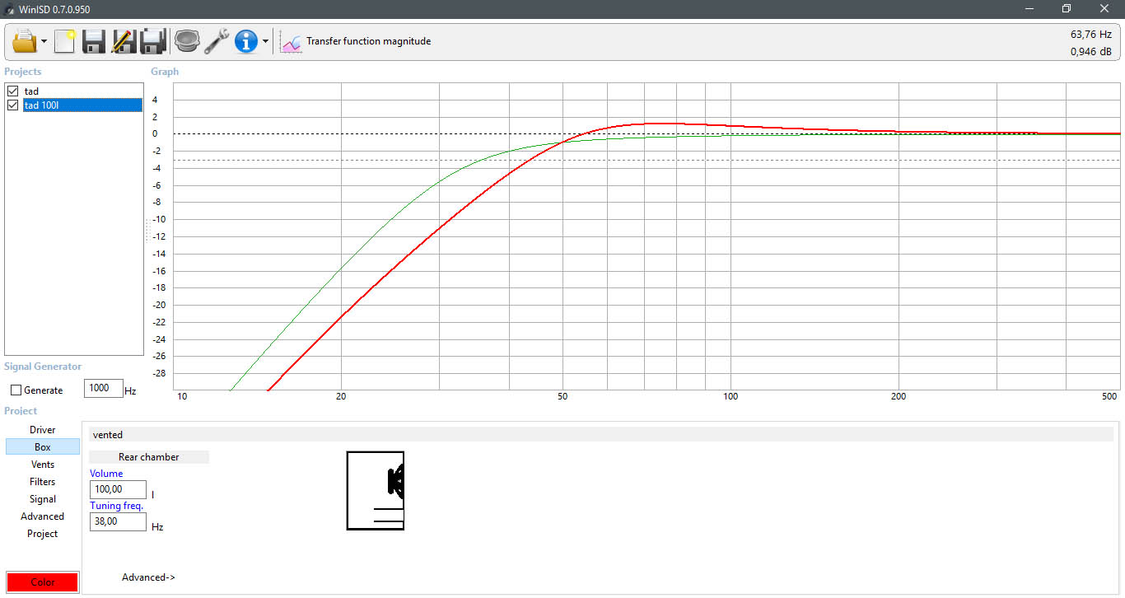Screen dimensions: 1125x598
Task: Click the Advanced-> link
Action: [148, 577]
